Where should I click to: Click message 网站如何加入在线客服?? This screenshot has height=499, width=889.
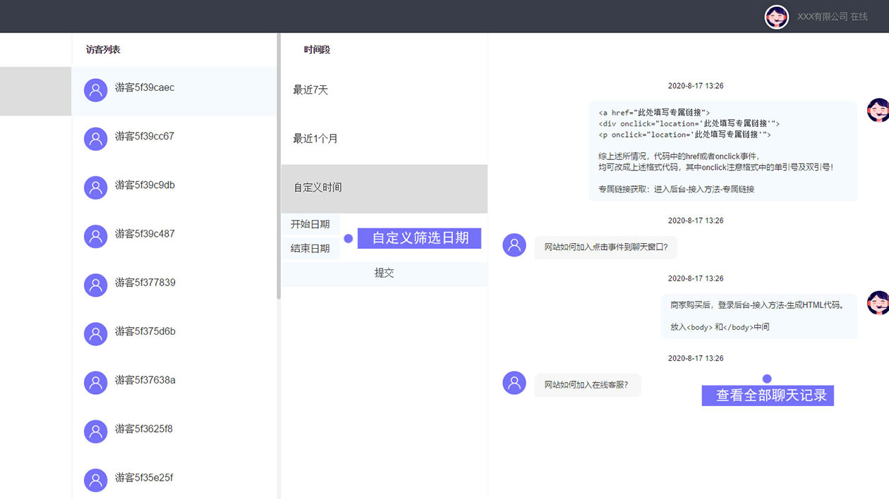click(x=587, y=386)
